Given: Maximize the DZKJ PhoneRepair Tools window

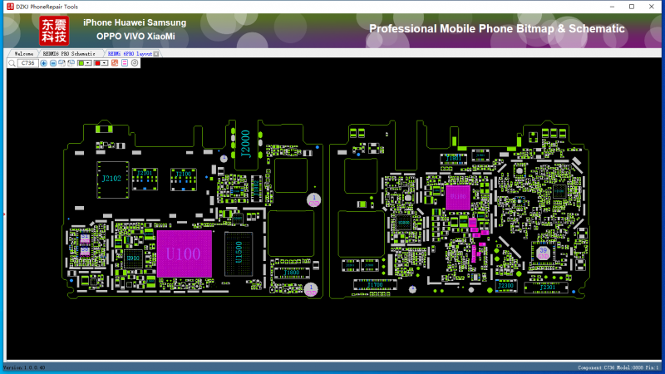Looking at the screenshot, I should [x=632, y=7].
